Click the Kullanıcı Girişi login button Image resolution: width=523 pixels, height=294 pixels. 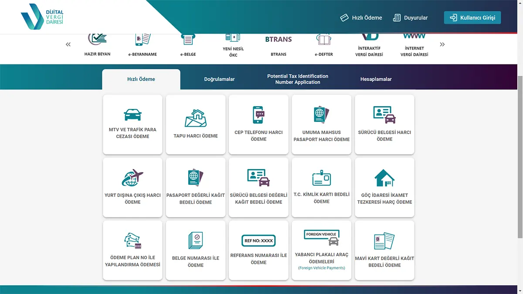tap(472, 18)
